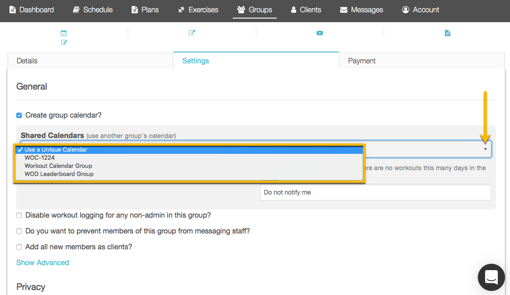
Task: Navigate to Exercises
Action: [198, 10]
